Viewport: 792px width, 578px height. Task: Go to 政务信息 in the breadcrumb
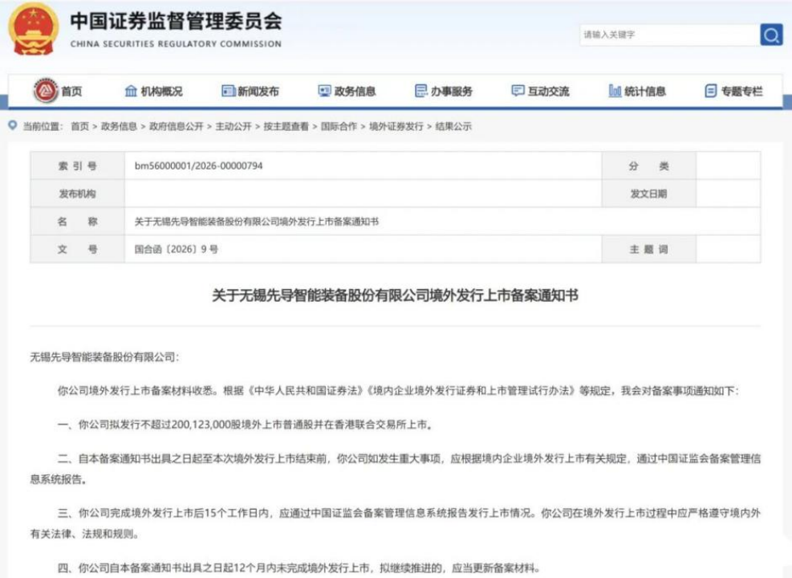point(120,126)
